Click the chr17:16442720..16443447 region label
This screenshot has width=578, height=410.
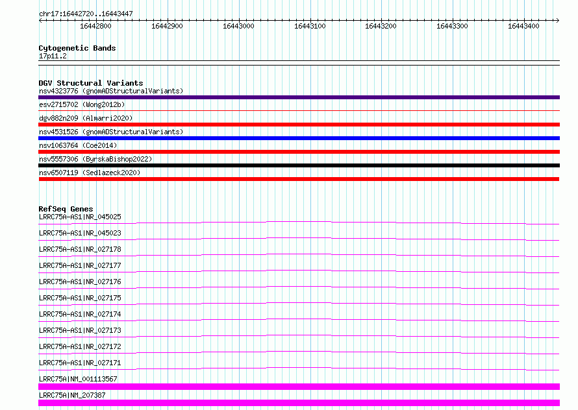[86, 14]
